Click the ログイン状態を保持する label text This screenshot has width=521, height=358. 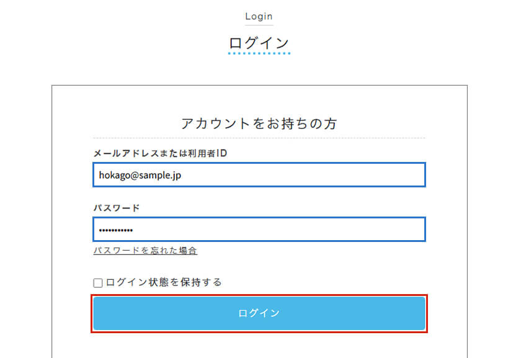pos(164,282)
